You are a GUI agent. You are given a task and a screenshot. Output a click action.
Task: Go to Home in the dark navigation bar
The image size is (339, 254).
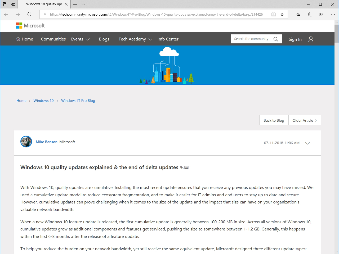(25, 39)
